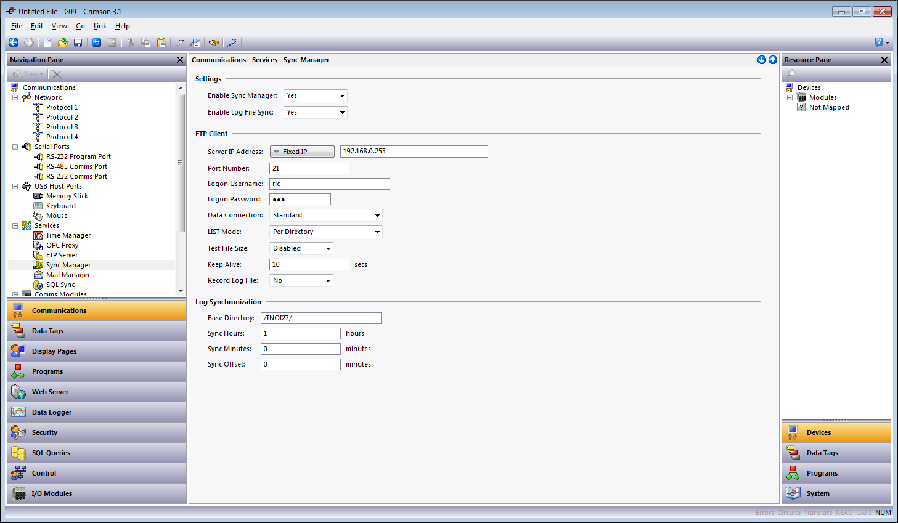The height and width of the screenshot is (523, 898).
Task: Open the Web Server category
Action: (97, 392)
